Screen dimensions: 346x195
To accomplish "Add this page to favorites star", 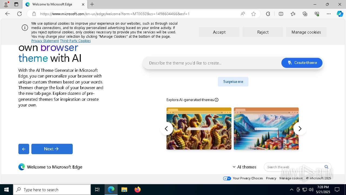I will [254, 14].
